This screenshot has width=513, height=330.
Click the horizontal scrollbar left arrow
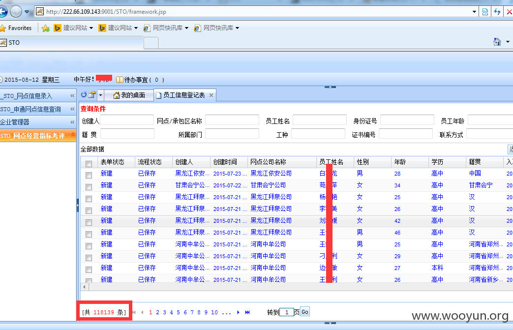[x=85, y=287]
